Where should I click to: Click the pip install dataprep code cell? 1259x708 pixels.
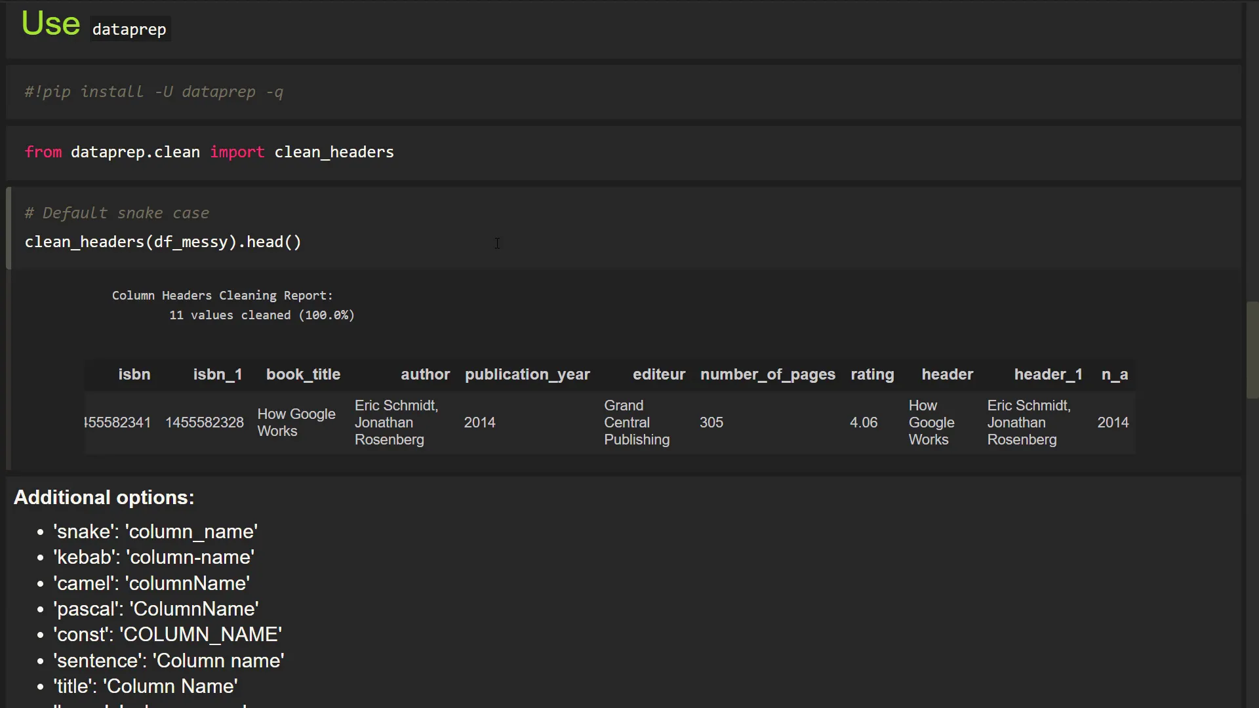click(153, 92)
